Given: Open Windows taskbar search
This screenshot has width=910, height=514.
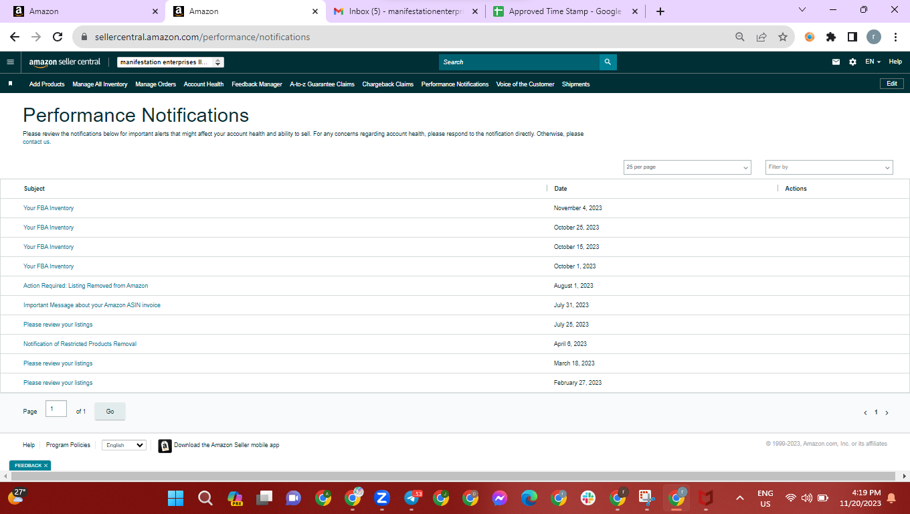Looking at the screenshot, I should [x=205, y=498].
